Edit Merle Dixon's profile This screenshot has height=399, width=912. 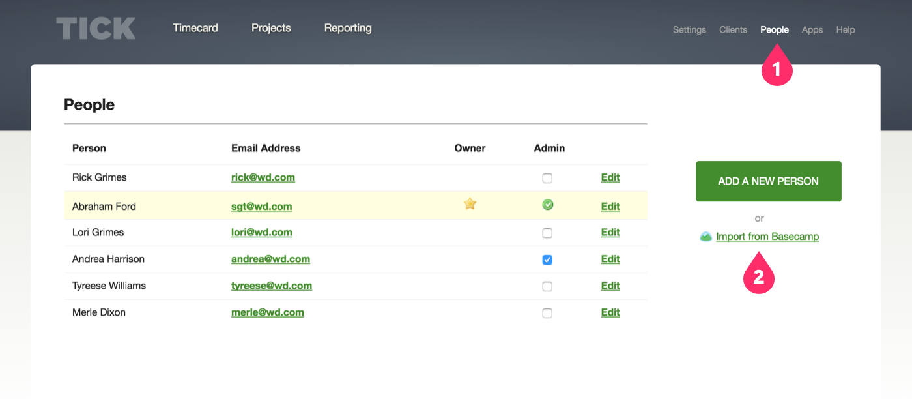pos(610,312)
